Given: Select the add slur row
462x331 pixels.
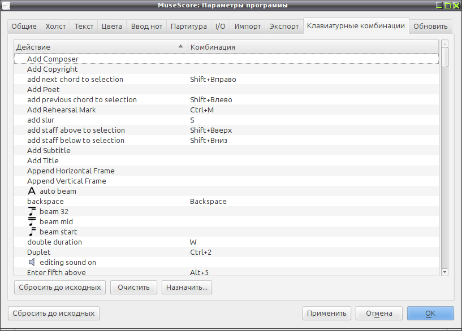Looking at the screenshot, I should point(226,120).
